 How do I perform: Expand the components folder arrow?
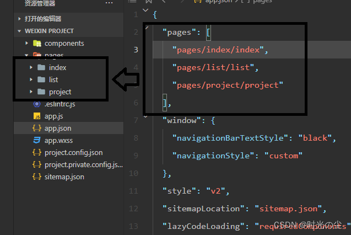click(26, 43)
